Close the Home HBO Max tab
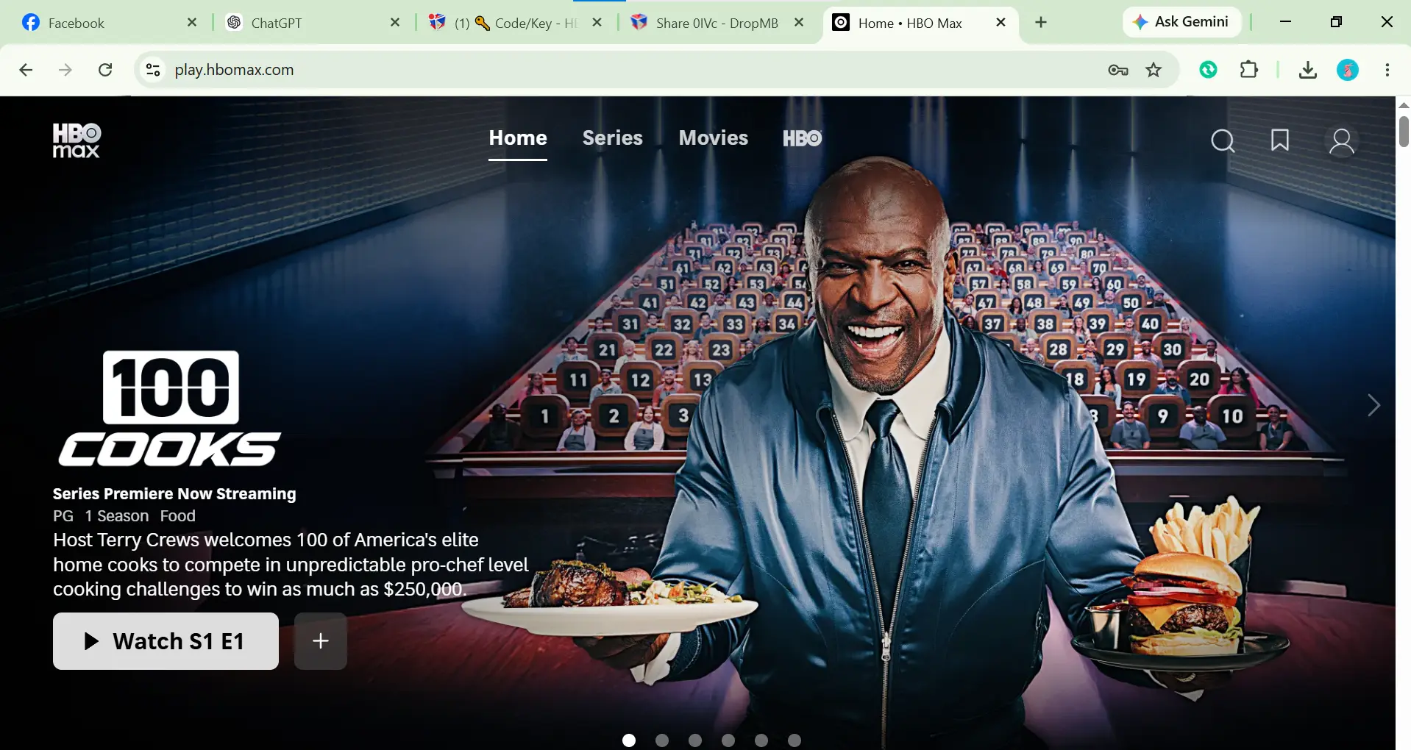The height and width of the screenshot is (750, 1411). (x=1001, y=23)
